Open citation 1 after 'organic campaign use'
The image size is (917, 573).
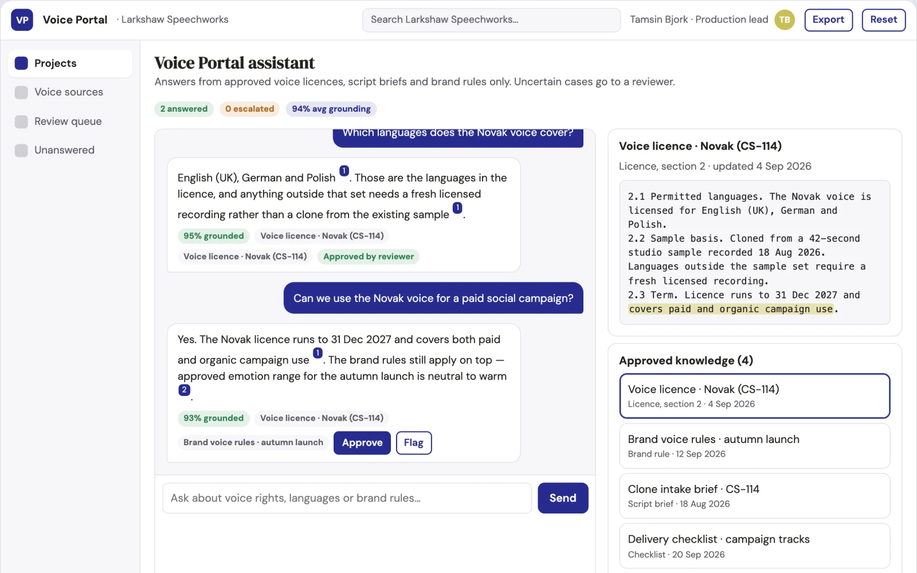point(318,353)
